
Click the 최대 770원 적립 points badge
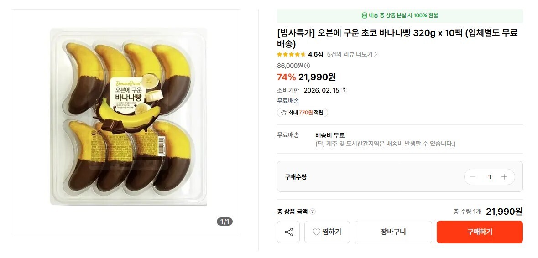coord(303,113)
